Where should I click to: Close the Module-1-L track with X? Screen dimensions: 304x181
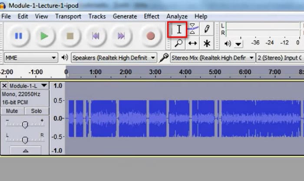coord(4,86)
